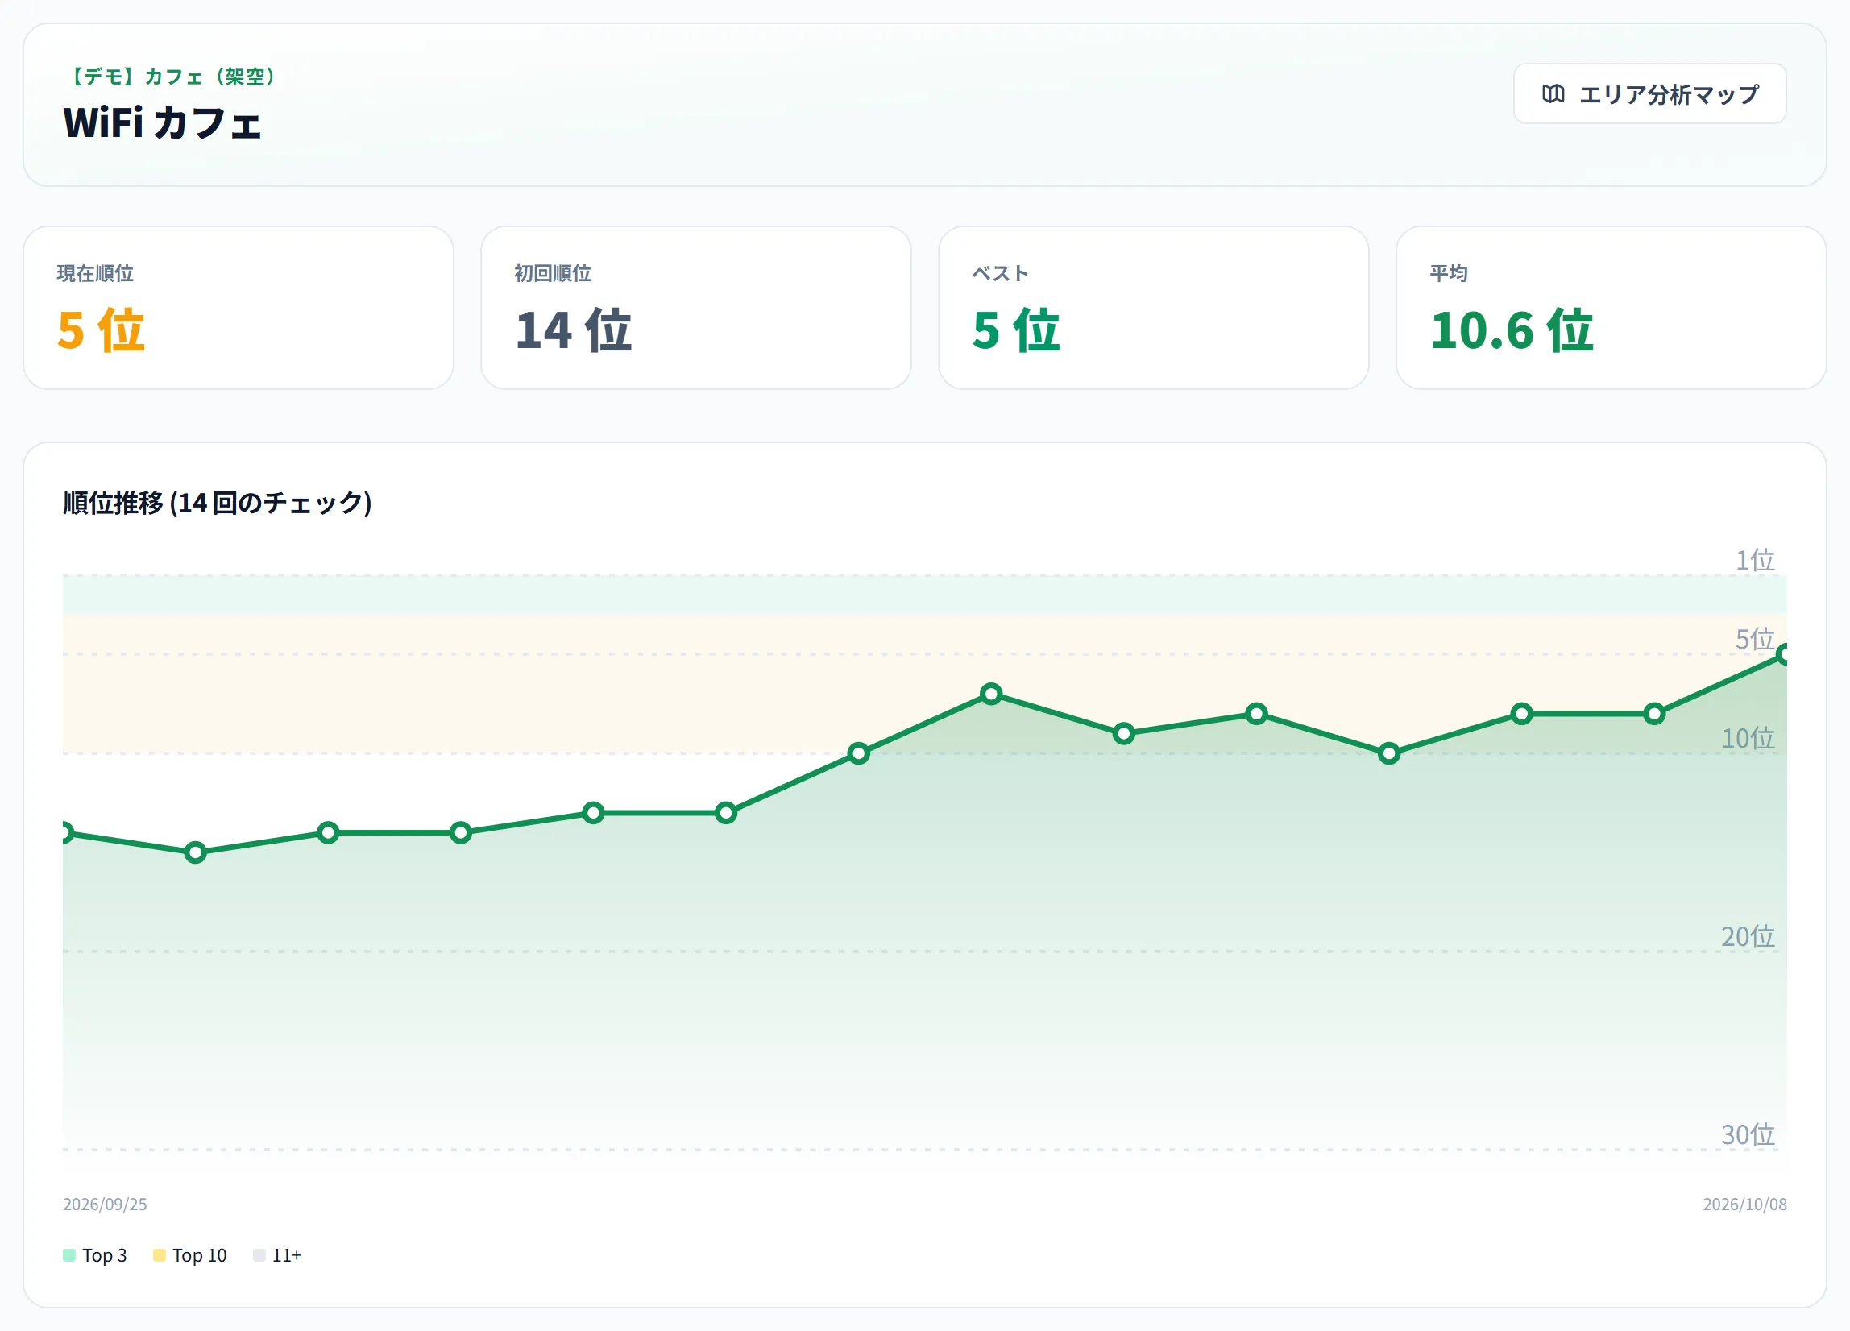1850x1331 pixels.
Task: Click the ベスト 5位 value
Action: (x=1016, y=330)
